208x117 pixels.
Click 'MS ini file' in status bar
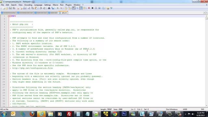click(4, 109)
